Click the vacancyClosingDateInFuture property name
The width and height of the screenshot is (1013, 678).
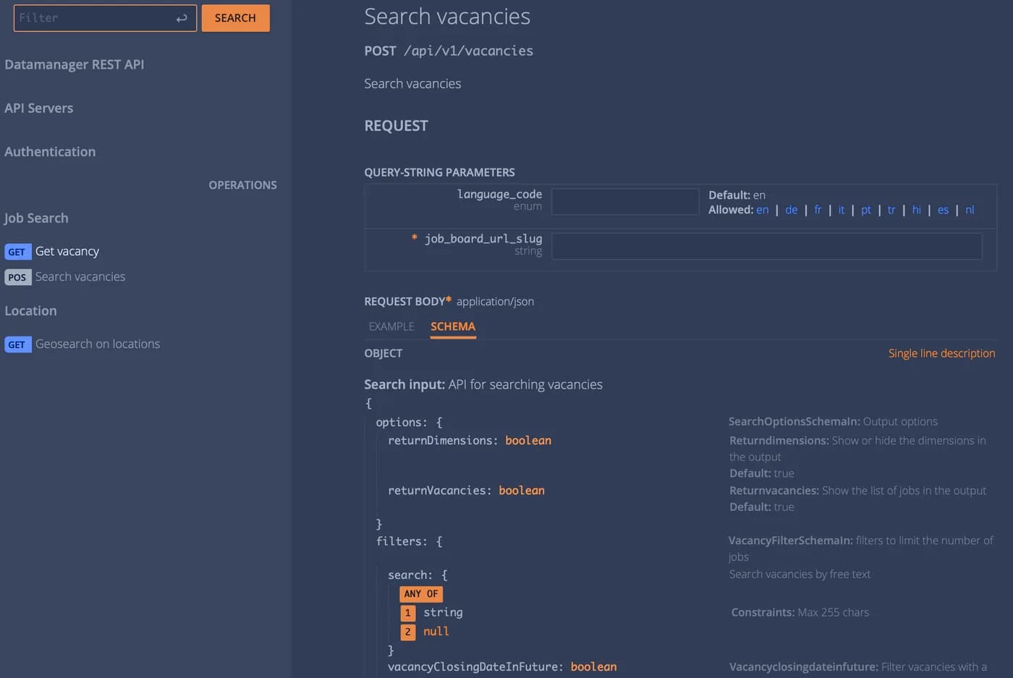pyautogui.click(x=472, y=667)
